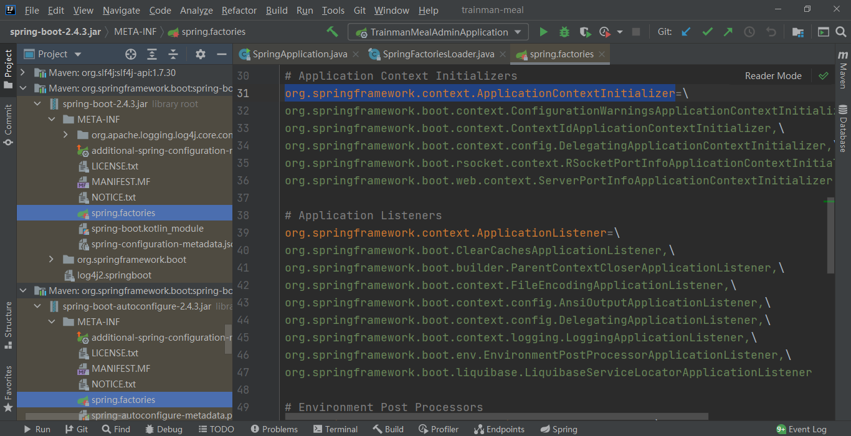Open profiler run options dropdown arrow
This screenshot has height=436, width=851.
point(619,32)
